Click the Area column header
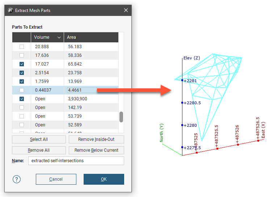 tap(90, 37)
